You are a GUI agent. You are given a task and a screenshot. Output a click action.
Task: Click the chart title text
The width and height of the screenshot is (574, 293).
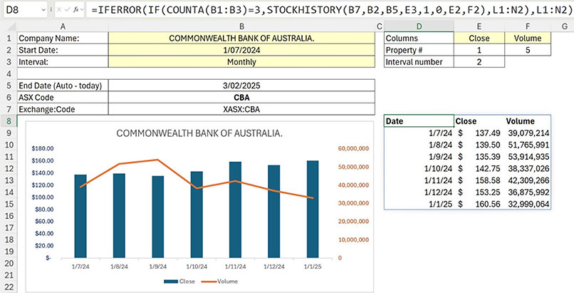click(199, 133)
